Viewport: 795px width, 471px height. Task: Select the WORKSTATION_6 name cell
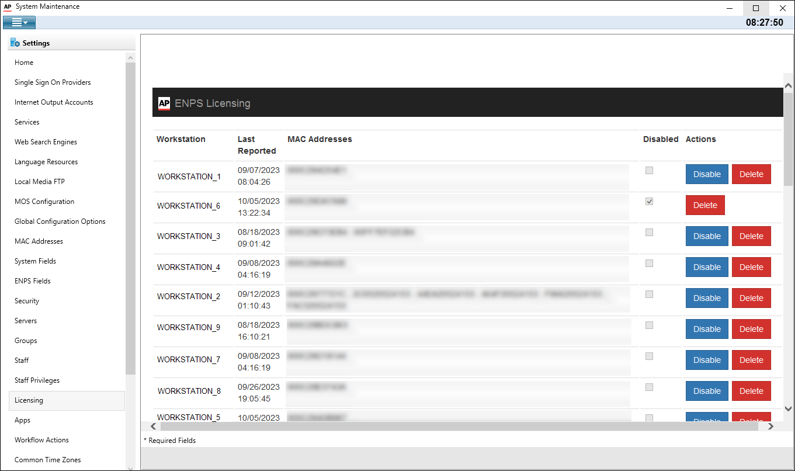(189, 206)
